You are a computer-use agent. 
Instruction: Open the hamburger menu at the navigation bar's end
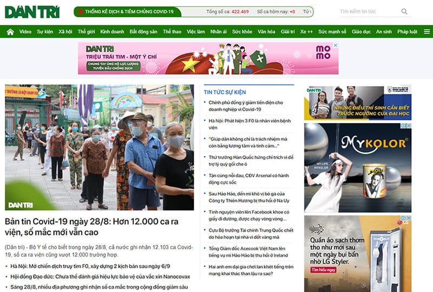427,32
